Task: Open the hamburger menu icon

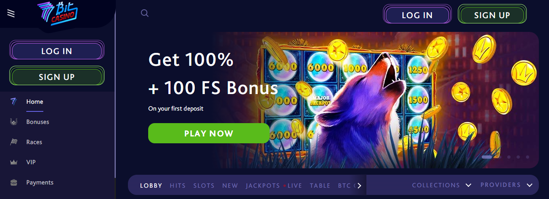Action: 11,13
